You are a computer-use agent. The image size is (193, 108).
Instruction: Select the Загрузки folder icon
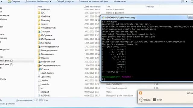pos(39,31)
